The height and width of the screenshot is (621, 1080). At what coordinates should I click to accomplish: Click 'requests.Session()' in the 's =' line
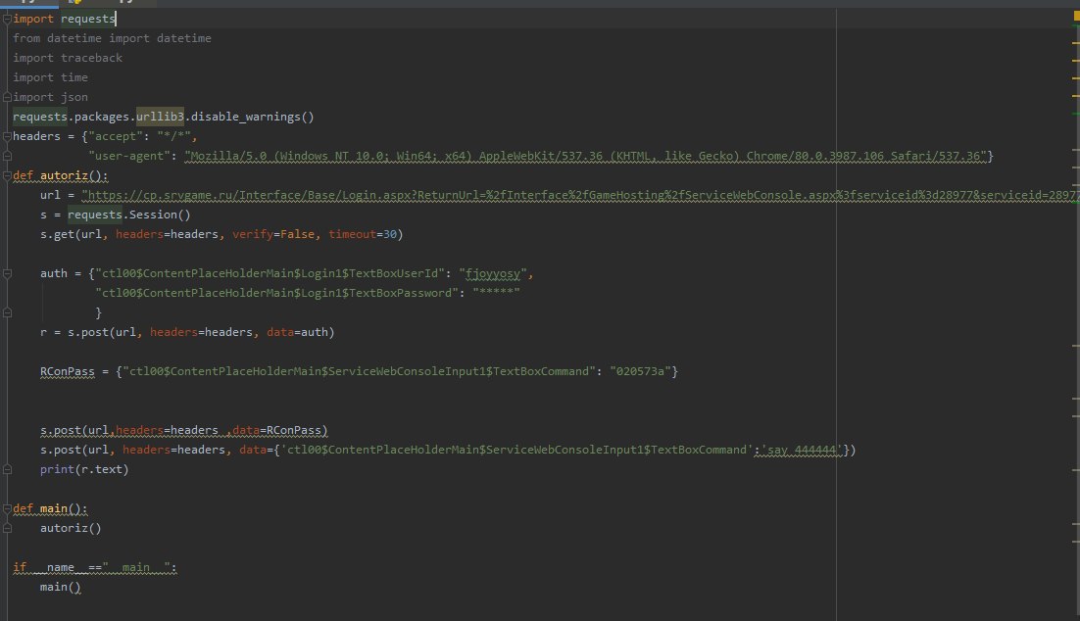click(128, 215)
